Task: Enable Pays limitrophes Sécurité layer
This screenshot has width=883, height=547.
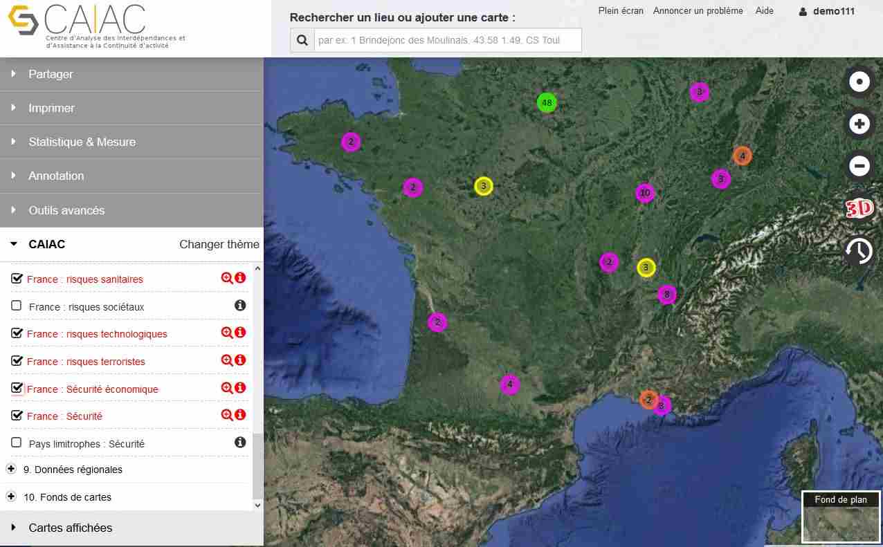Action: pos(17,443)
